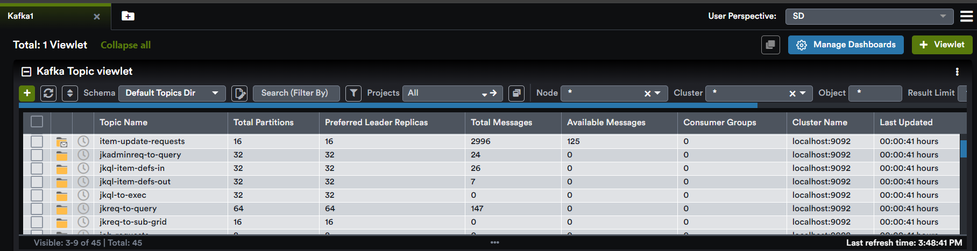This screenshot has height=251, width=977.
Task: Click the Last refresh time status text
Action: [x=904, y=243]
